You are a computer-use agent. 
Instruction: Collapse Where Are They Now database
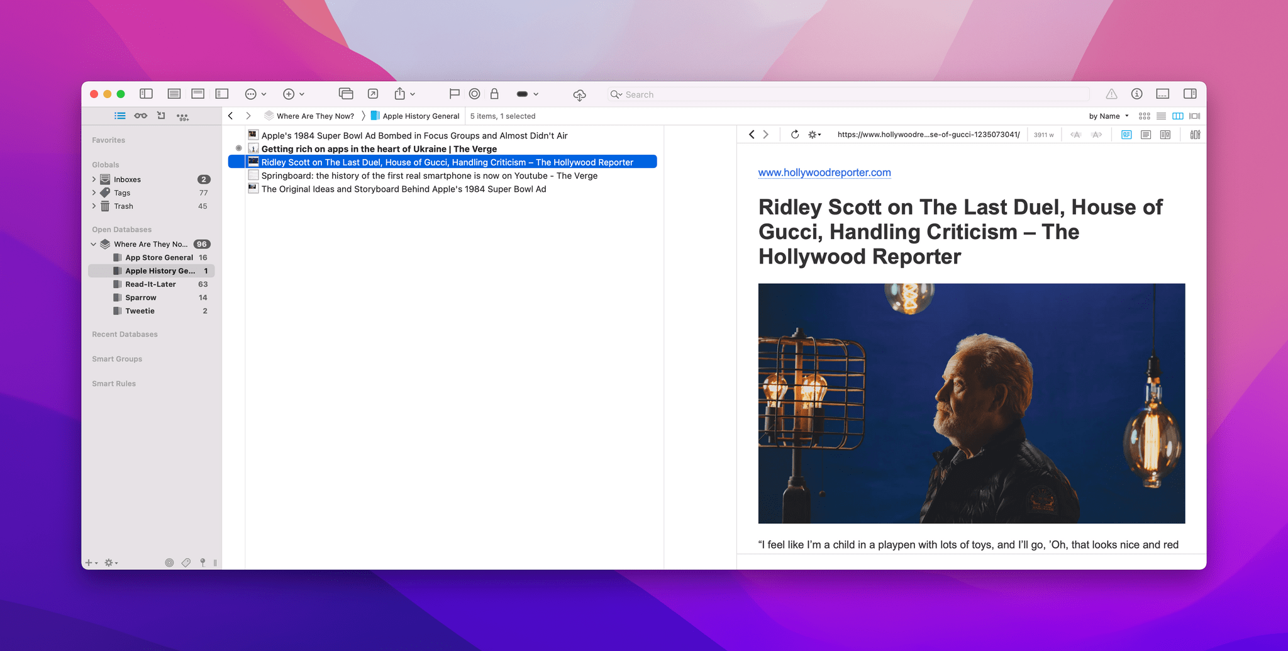(94, 244)
